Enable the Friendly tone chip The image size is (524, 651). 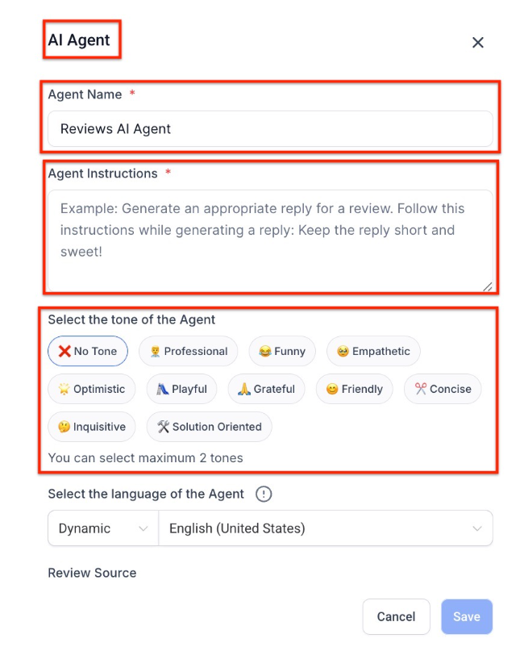click(354, 389)
